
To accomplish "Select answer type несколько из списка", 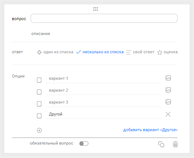I will coord(100,52).
